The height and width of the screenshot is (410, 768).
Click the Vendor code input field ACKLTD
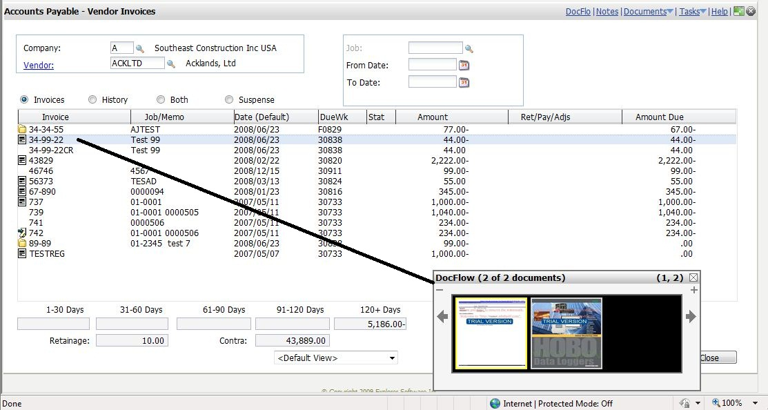pyautogui.click(x=137, y=63)
